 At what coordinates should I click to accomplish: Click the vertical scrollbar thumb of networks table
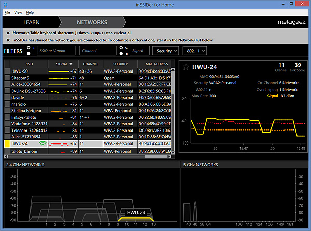click(x=173, y=122)
